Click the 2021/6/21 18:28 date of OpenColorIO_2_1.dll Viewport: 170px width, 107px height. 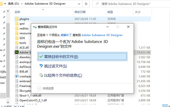click(85, 100)
